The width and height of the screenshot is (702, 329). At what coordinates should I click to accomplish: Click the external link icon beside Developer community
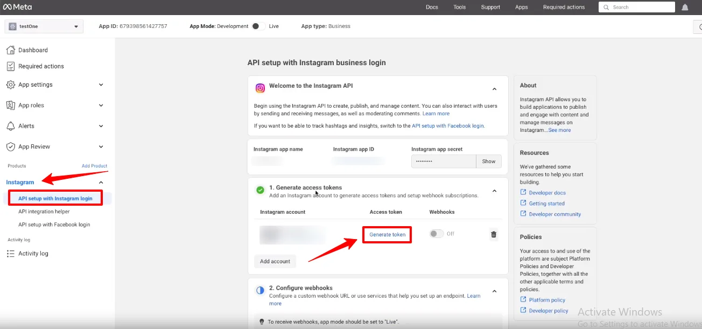(x=523, y=214)
